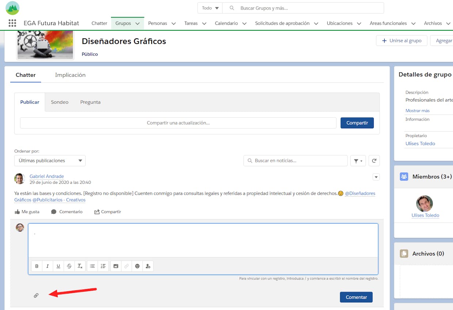The height and width of the screenshot is (310, 453).
Task: Open the Ulises Toledo owner link
Action: click(420, 143)
